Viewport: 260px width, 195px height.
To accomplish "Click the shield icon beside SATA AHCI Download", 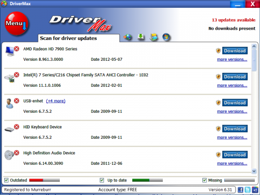I will coord(218,76).
